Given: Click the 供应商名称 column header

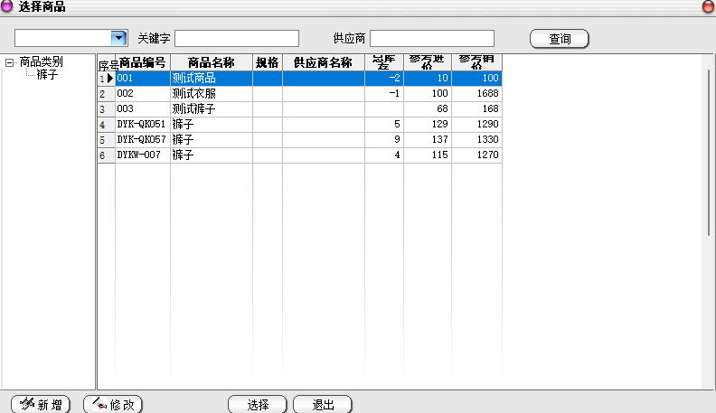Looking at the screenshot, I should pos(323,62).
